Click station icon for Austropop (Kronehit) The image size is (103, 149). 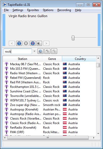click(x=7, y=109)
